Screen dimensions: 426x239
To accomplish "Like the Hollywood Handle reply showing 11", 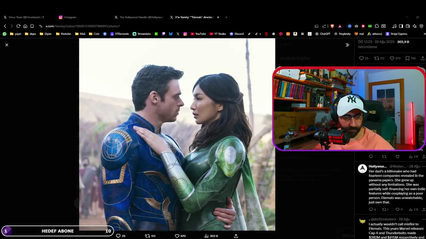I will [x=397, y=209].
